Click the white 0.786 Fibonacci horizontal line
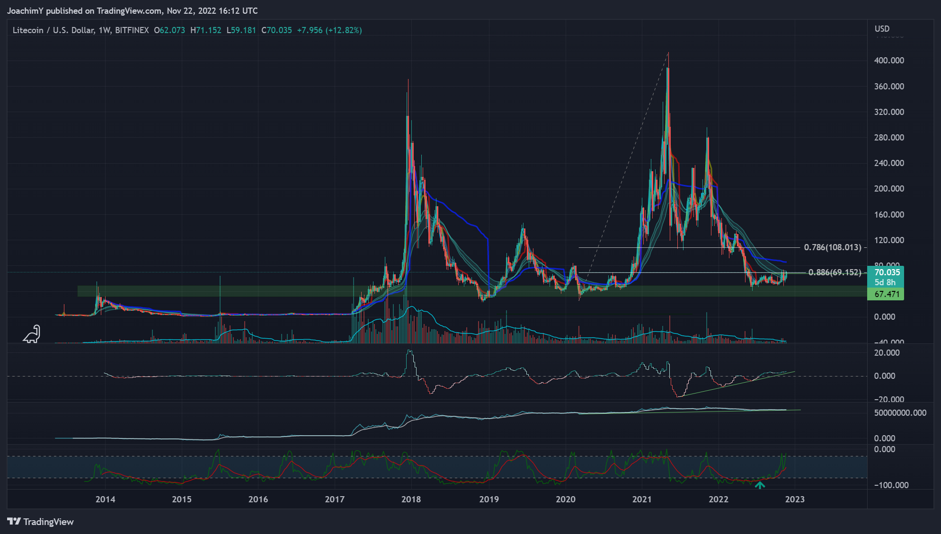Image resolution: width=941 pixels, height=534 pixels. click(689, 247)
